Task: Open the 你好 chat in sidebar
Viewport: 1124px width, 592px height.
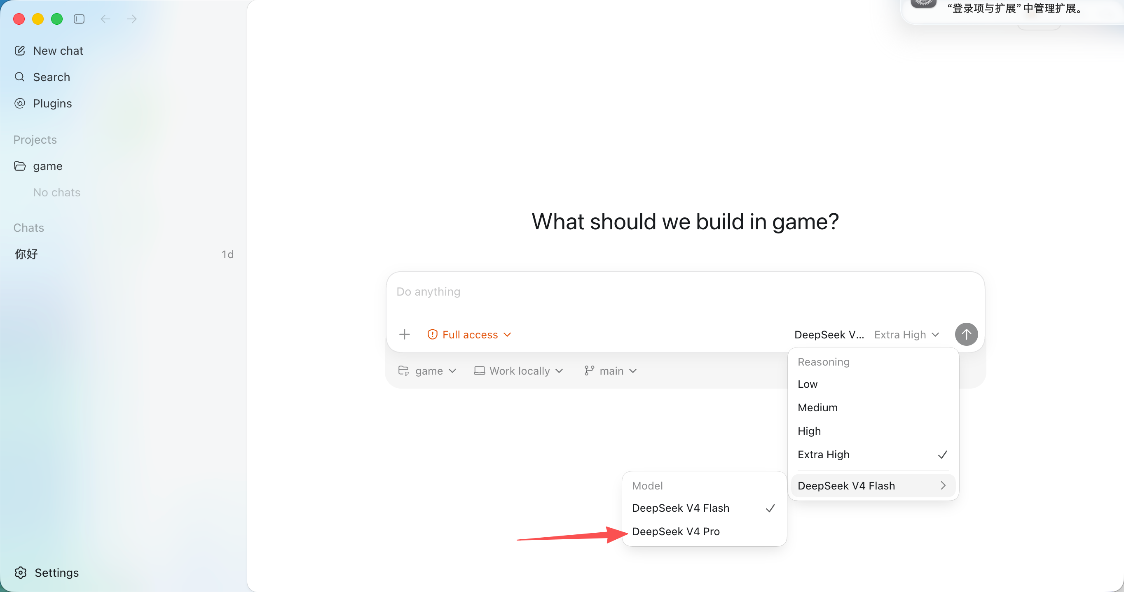Action: click(124, 254)
